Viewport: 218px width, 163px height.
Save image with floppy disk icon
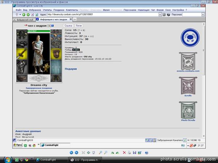tap(134, 153)
